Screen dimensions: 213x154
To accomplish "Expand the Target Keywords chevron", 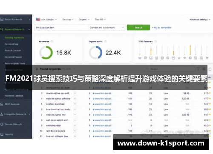I will [29, 20].
